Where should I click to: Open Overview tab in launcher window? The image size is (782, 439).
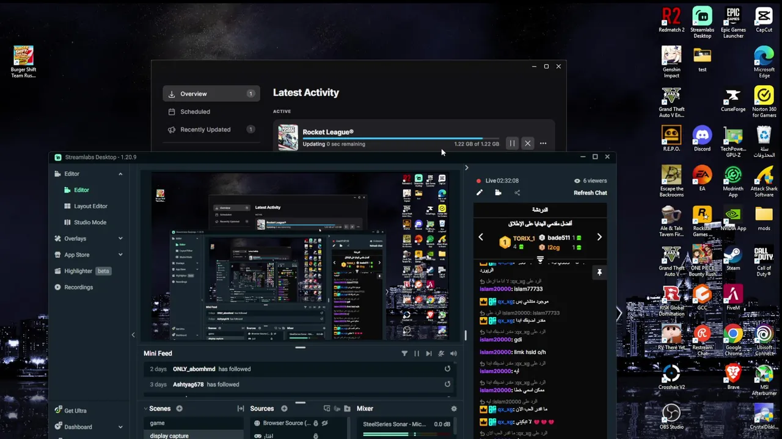211,94
